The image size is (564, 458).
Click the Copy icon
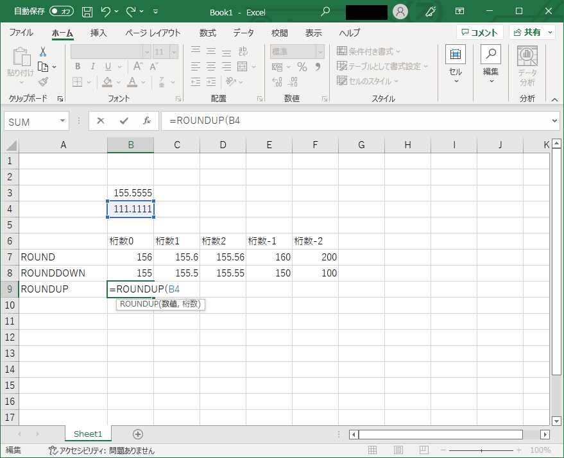coord(43,67)
